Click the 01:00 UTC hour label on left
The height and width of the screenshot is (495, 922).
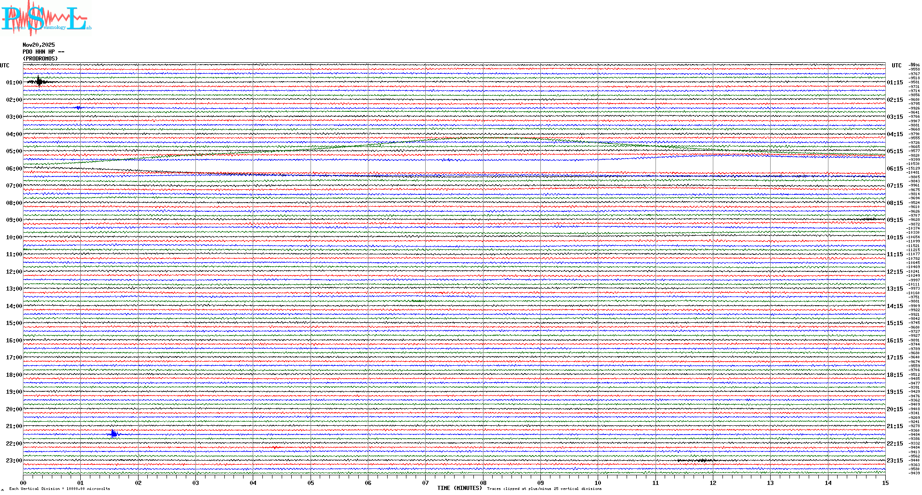click(14, 82)
